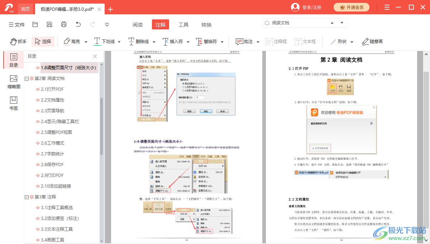
Task: Go to next search result arrow
Action: click(342, 23)
